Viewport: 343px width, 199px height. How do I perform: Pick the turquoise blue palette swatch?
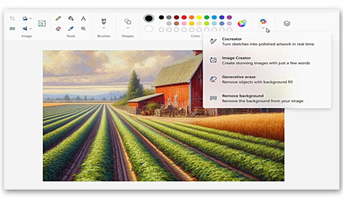[x=214, y=17]
